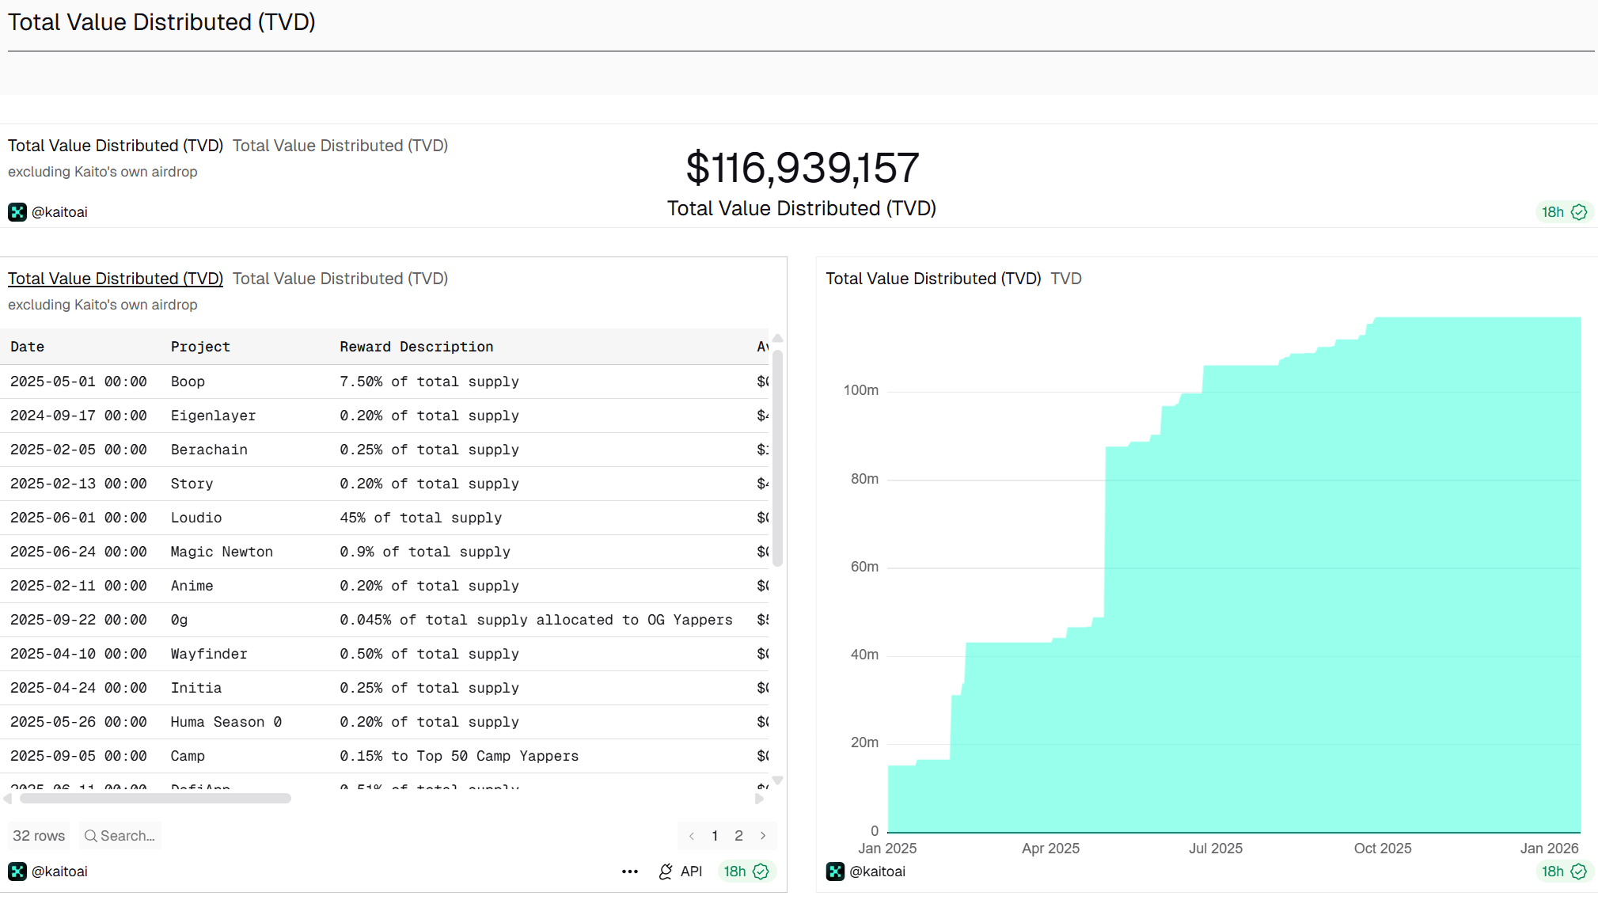Viewport: 1598px width, 900px height.
Task: Select page 1 of the table
Action: [x=715, y=836]
